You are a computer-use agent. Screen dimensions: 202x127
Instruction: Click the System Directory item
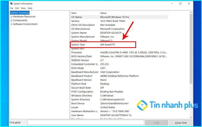[80, 99]
